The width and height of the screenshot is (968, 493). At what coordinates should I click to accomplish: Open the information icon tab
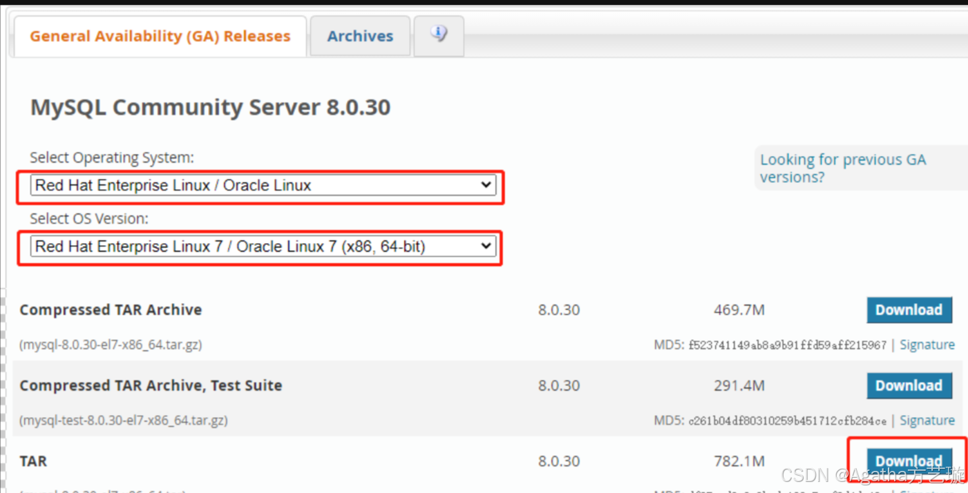[439, 35]
